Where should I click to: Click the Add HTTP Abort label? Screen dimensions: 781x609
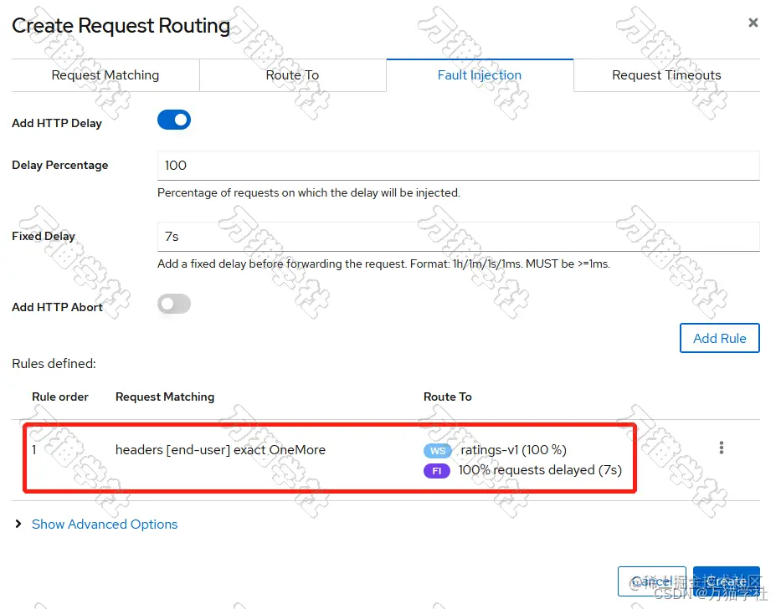(x=57, y=307)
